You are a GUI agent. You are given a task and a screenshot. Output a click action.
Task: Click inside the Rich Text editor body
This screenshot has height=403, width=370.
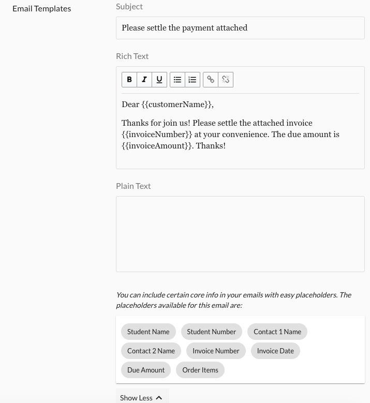[x=240, y=135]
